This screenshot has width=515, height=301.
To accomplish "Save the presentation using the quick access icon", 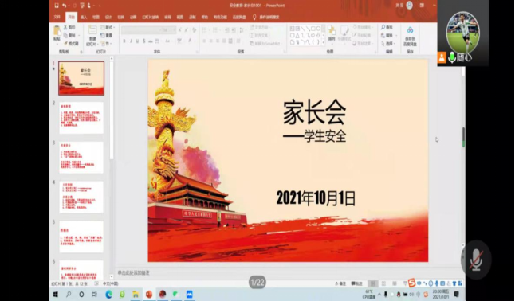I will [57, 6].
